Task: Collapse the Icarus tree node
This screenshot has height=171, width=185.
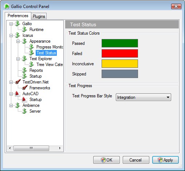Action: [11, 35]
